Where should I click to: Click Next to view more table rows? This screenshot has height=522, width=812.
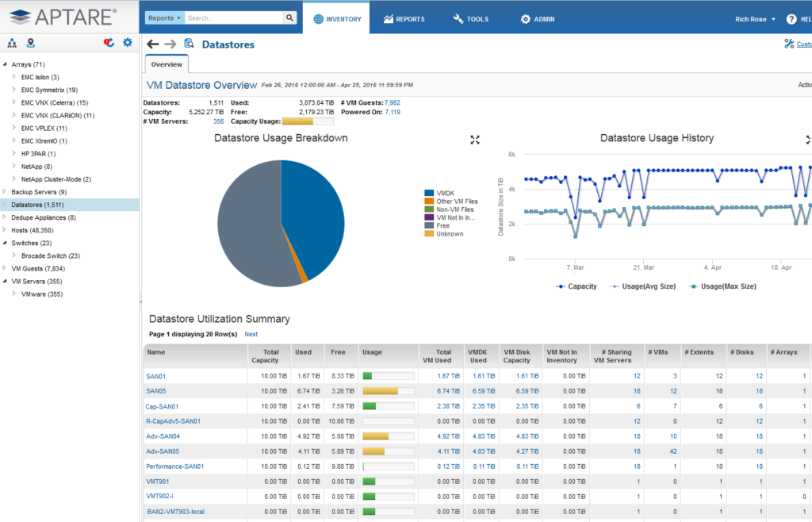tap(251, 334)
